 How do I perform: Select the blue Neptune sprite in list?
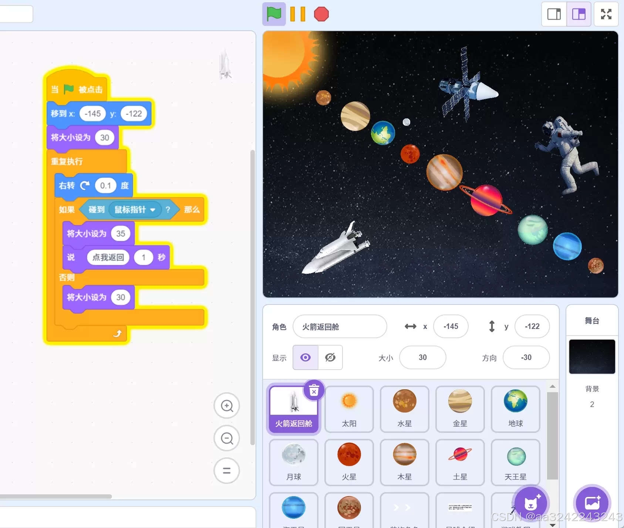[294, 511]
